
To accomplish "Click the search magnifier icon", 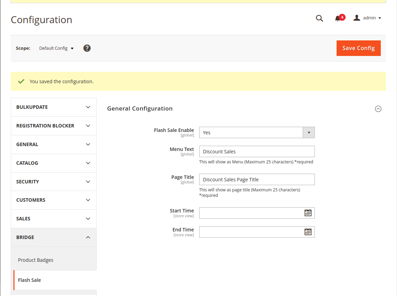I will tap(319, 18).
